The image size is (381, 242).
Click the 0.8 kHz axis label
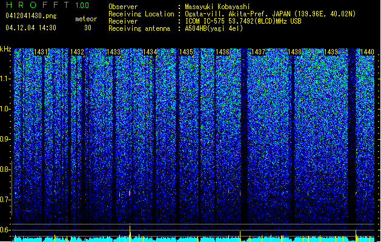click(x=5, y=169)
